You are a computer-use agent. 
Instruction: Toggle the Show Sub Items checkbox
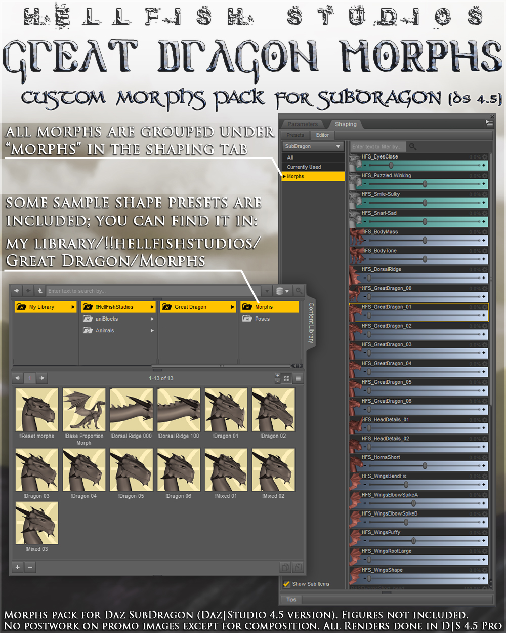286,584
